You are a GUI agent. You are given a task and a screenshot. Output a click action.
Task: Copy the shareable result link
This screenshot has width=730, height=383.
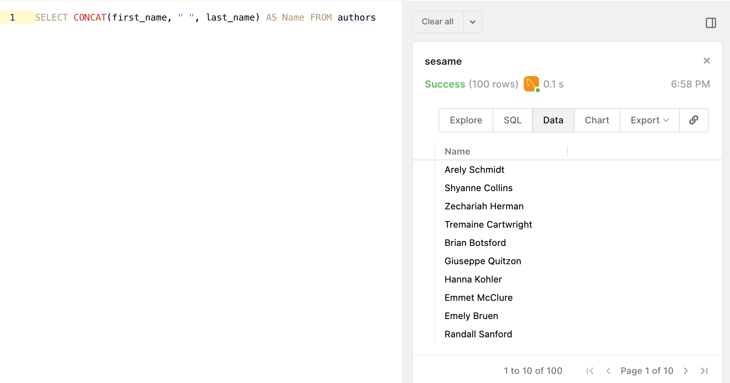pos(693,120)
